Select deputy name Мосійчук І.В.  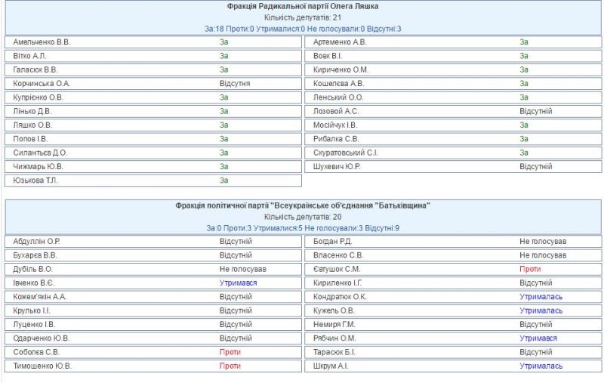[335, 125]
